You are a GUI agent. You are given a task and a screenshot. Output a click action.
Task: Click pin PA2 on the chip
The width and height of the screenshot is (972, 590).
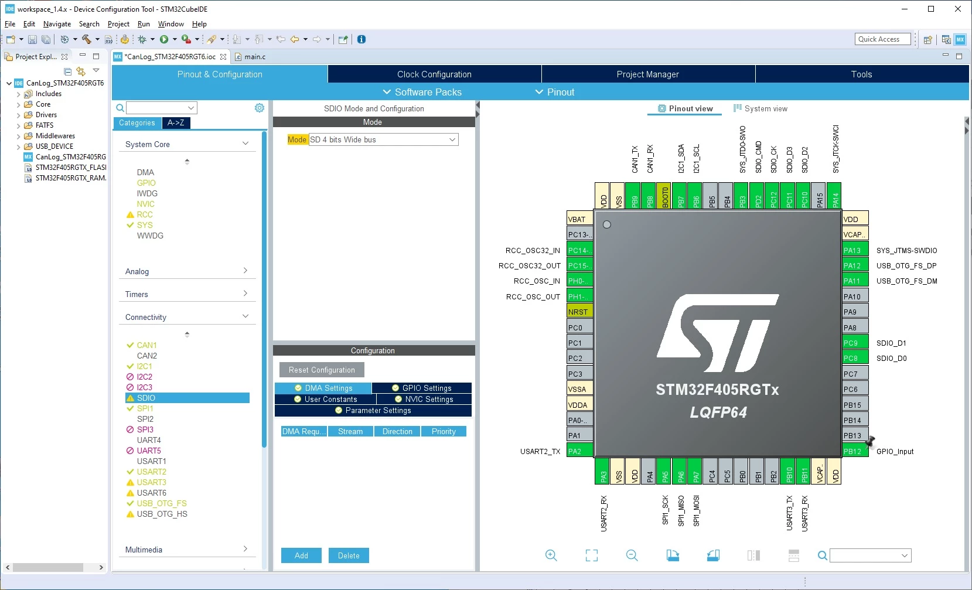point(579,451)
